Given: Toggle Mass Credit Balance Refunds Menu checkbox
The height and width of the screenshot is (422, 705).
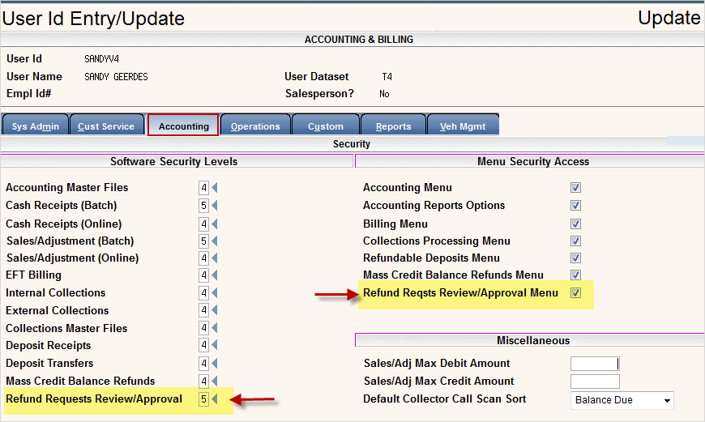Looking at the screenshot, I should [x=575, y=275].
